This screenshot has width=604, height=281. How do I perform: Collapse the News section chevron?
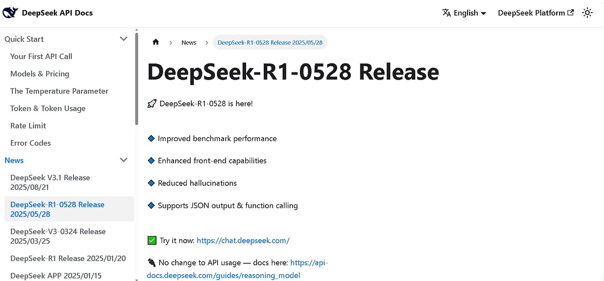(123, 160)
